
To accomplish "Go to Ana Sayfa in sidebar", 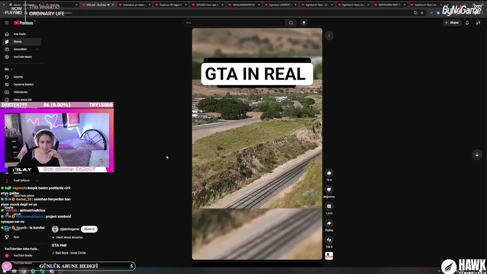I will [22, 34].
